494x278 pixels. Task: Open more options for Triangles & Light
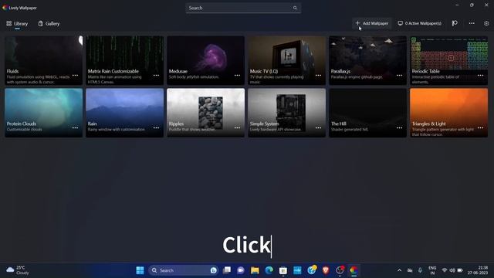480,128
